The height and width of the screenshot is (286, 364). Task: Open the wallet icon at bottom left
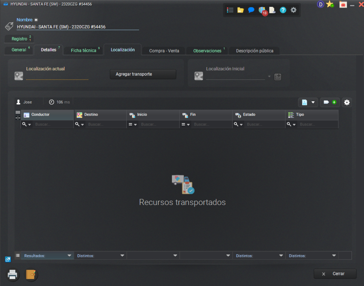pos(31,274)
